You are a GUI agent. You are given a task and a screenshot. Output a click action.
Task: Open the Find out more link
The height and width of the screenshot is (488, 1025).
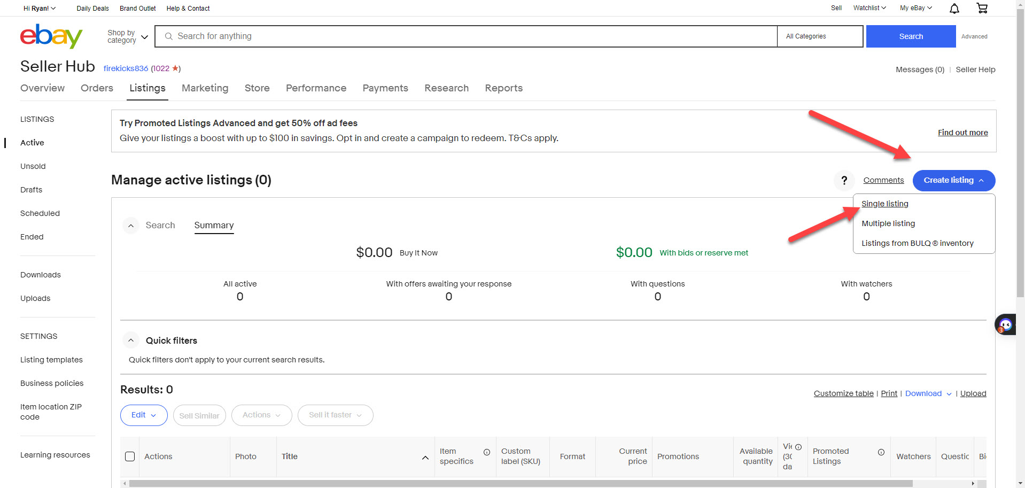coord(963,133)
